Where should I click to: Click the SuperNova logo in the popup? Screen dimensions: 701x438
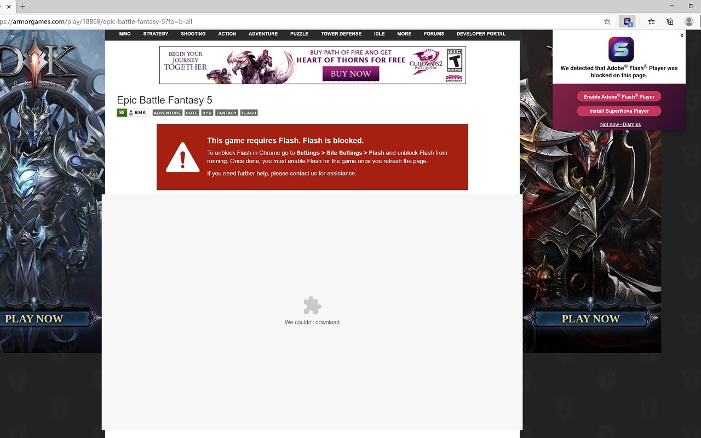621,49
